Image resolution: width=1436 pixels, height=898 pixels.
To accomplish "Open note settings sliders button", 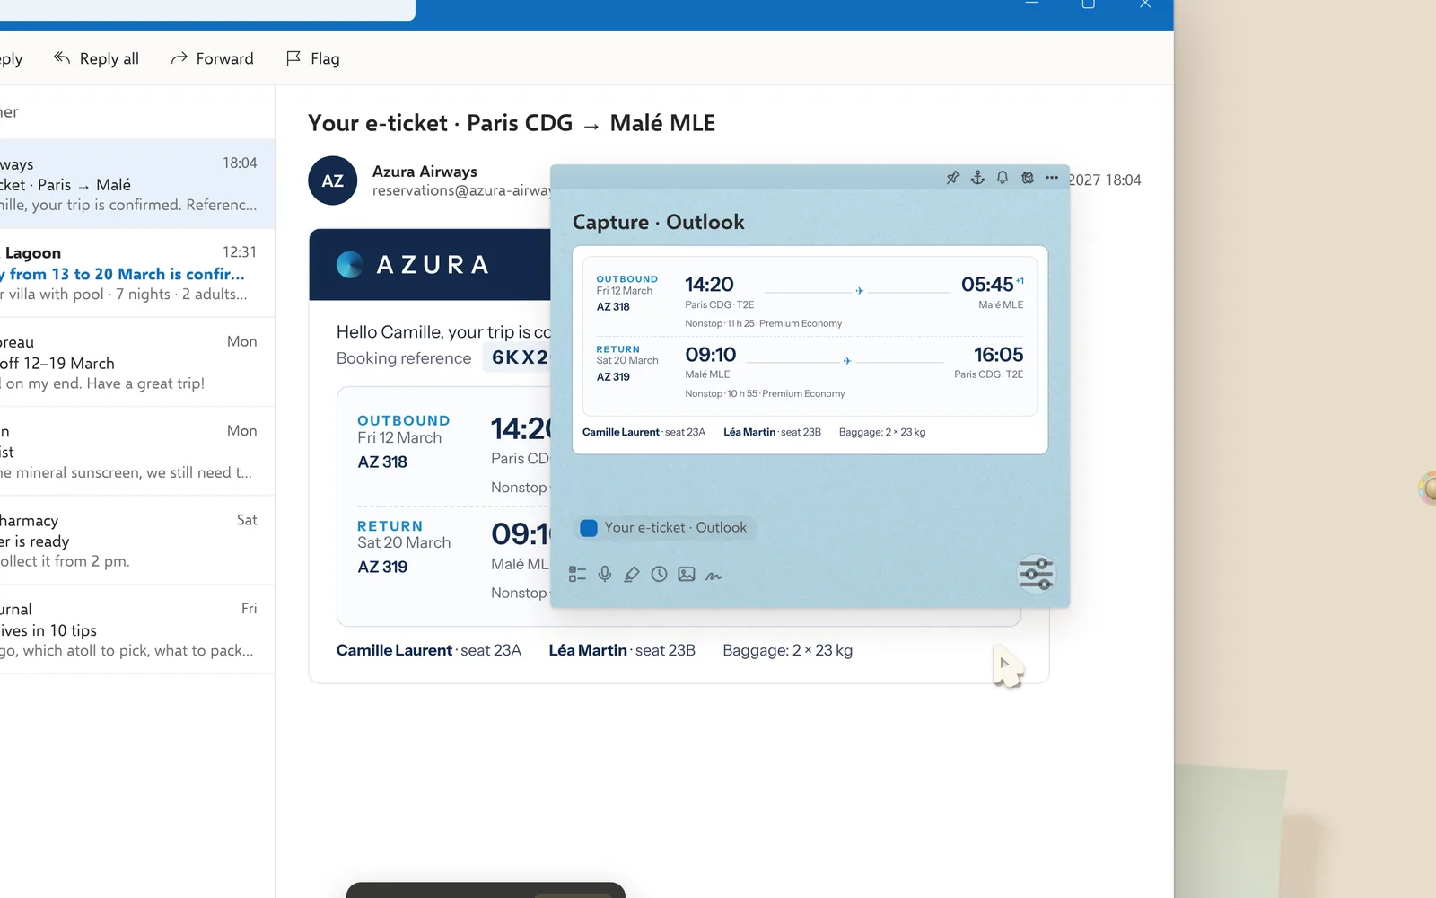I will coord(1036,574).
